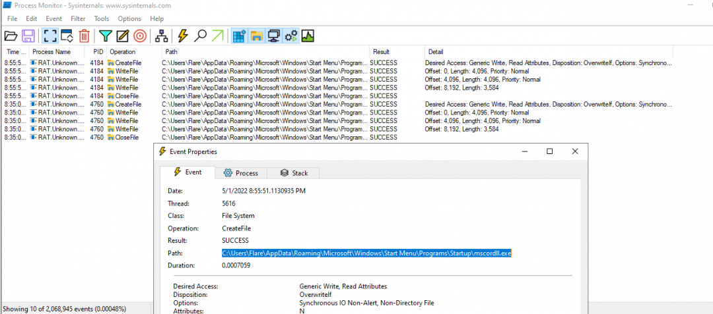This screenshot has width=713, height=314.
Task: Click the Desired Access value in Event Properties
Action: pos(343,286)
